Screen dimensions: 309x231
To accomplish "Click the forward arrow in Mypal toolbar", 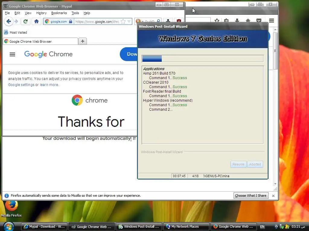I will 16,21.
